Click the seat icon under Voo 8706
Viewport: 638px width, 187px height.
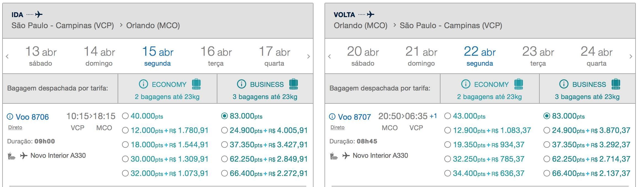click(x=11, y=156)
